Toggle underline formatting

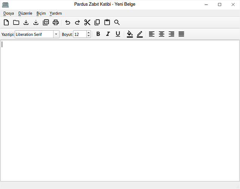[x=118, y=34]
